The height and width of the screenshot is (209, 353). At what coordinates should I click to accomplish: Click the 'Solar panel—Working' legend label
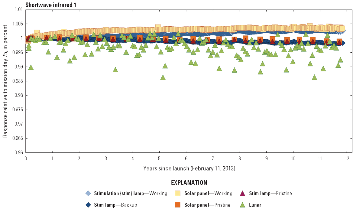click(209, 193)
